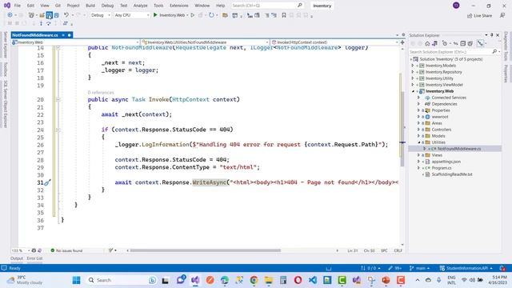Click the Properties wrench icon in Solution Explorer

(x=480, y=43)
